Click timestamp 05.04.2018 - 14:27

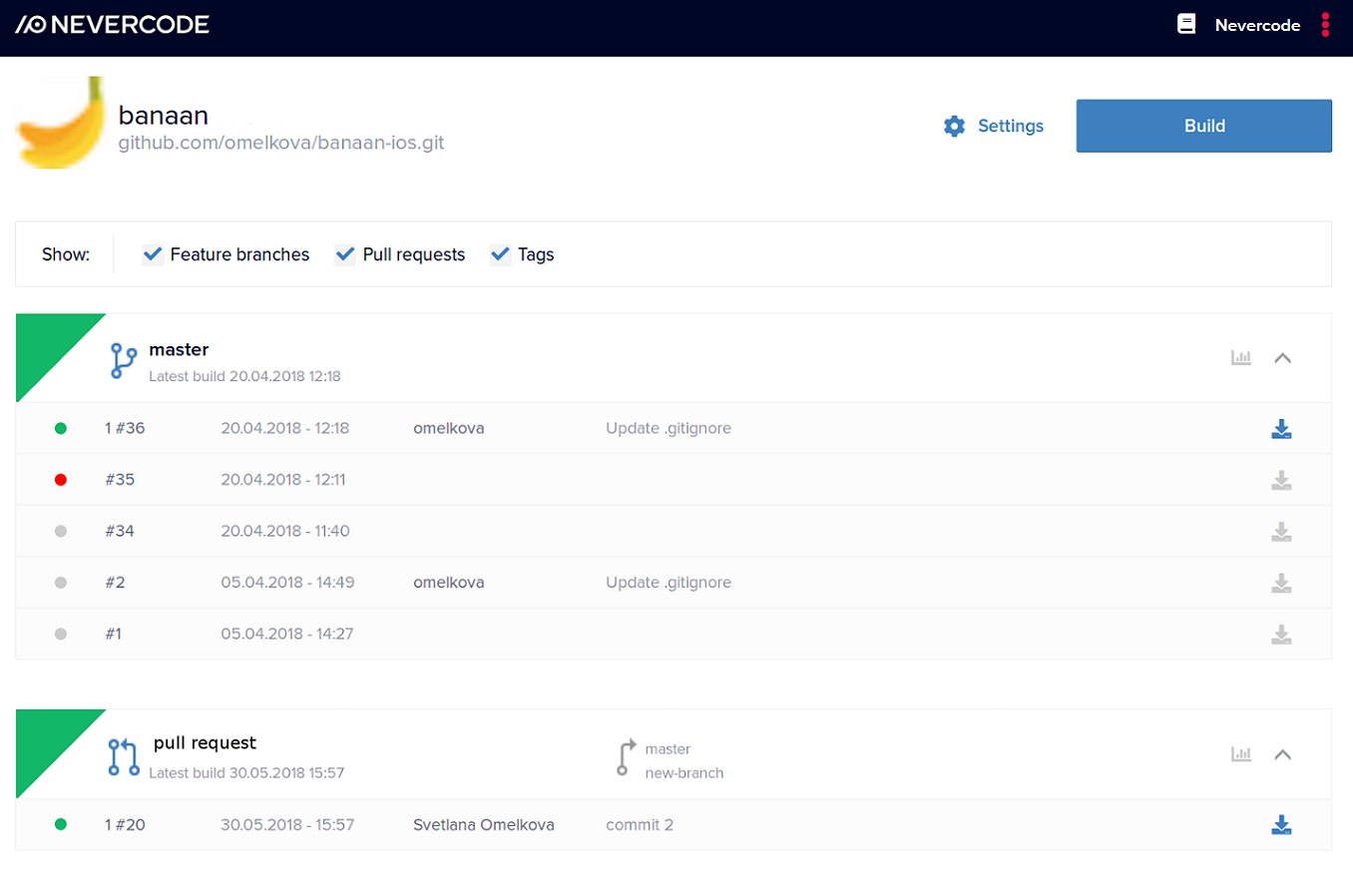(x=287, y=634)
